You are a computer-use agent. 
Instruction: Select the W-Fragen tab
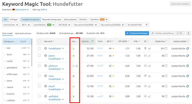14,19
